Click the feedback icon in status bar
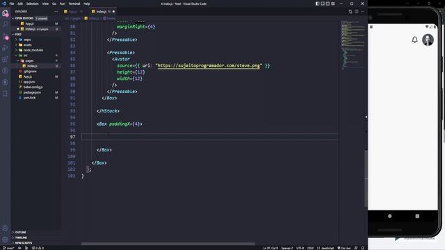 356,248
